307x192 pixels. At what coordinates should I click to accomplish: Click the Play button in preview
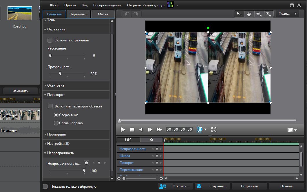123,129
